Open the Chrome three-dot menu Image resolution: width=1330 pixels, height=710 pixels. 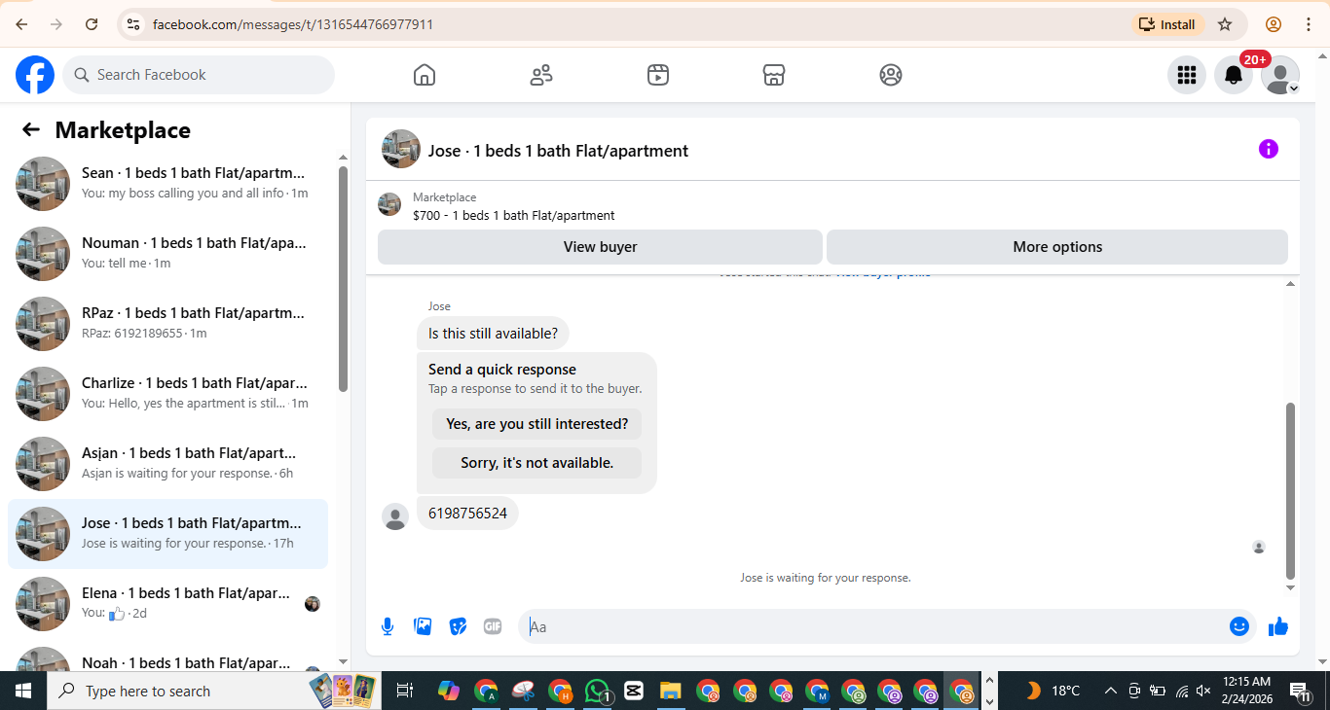click(x=1311, y=24)
